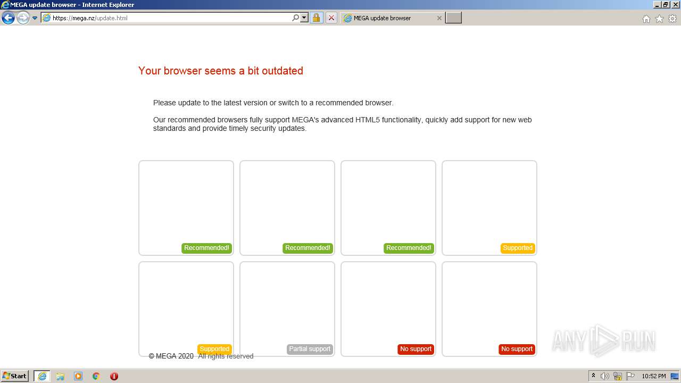This screenshot has height=383, width=681.
Task: Click the 'Your browser seems a bit outdated' heading
Action: [221, 71]
